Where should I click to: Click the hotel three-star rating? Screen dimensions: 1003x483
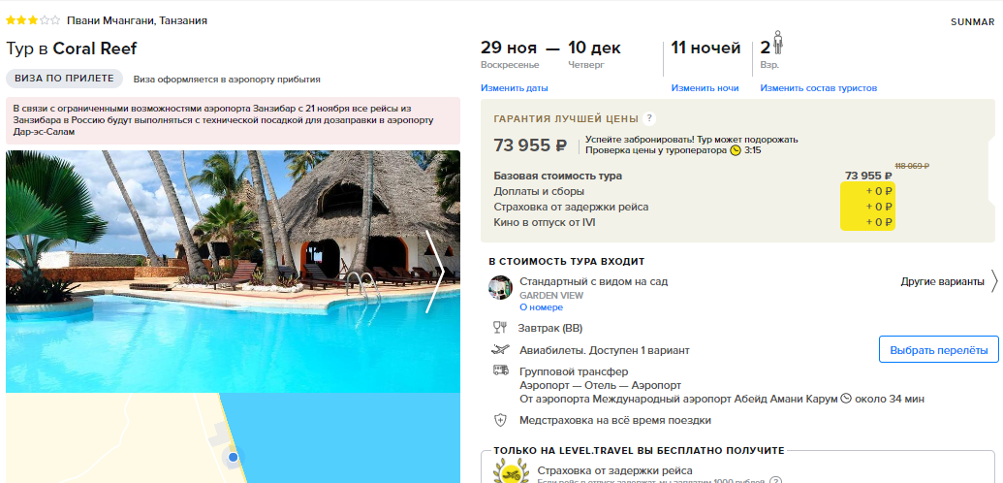[33, 20]
